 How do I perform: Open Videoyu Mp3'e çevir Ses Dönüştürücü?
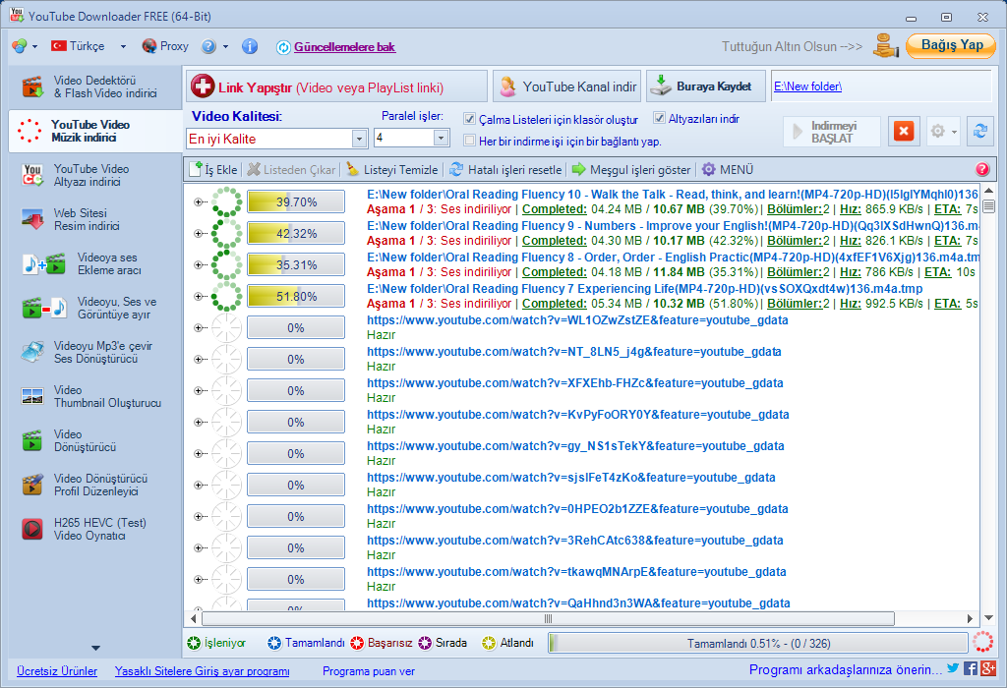(x=91, y=352)
